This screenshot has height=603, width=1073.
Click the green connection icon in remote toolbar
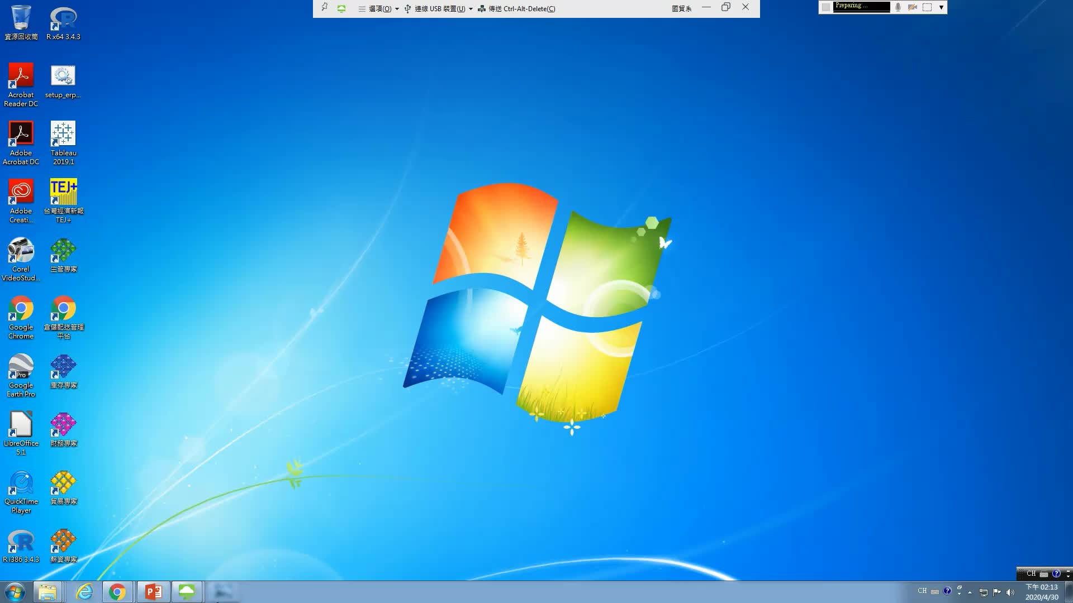tap(341, 8)
